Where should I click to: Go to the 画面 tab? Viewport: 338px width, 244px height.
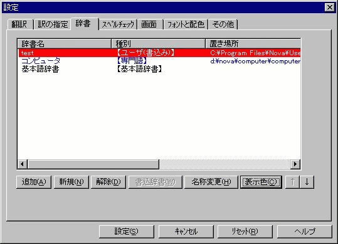pyautogui.click(x=151, y=24)
